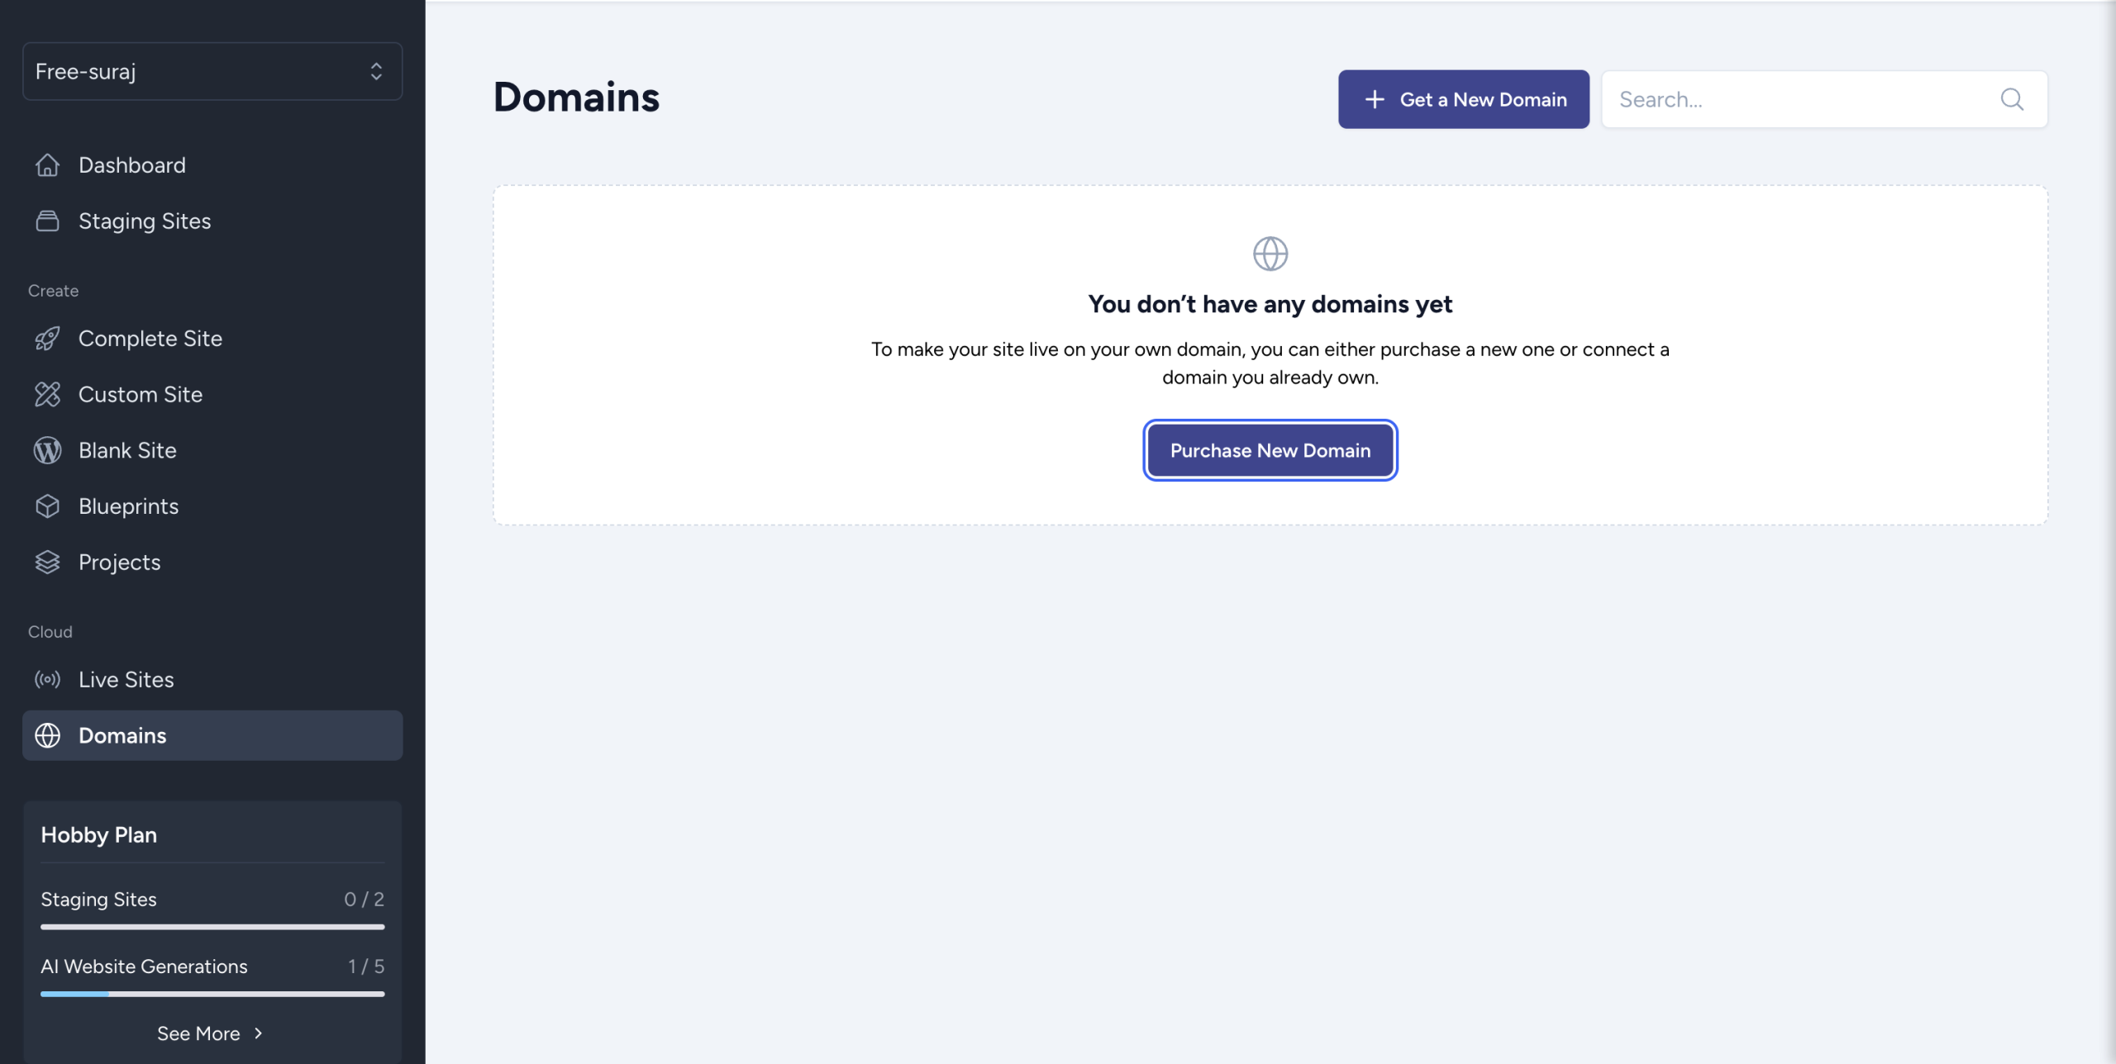Click the Complete Site rocket icon
Screen dimensions: 2116x1064
coord(47,339)
